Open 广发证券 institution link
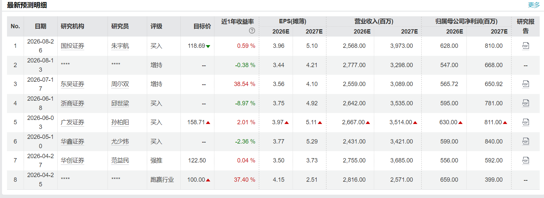The width and height of the screenshot is (544, 198). pyautogui.click(x=73, y=122)
